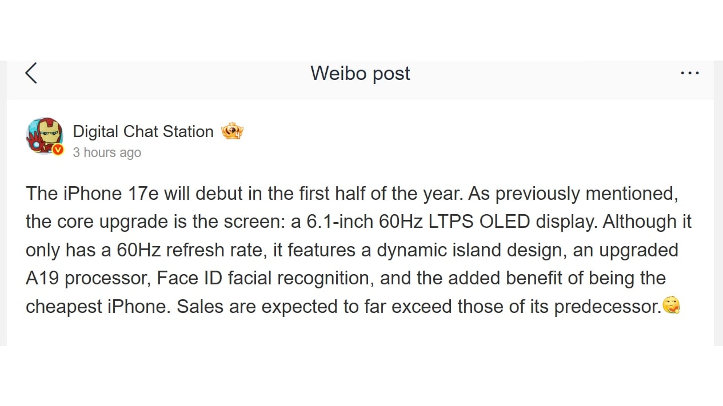Click the Iron Man profile avatar

tap(44, 135)
